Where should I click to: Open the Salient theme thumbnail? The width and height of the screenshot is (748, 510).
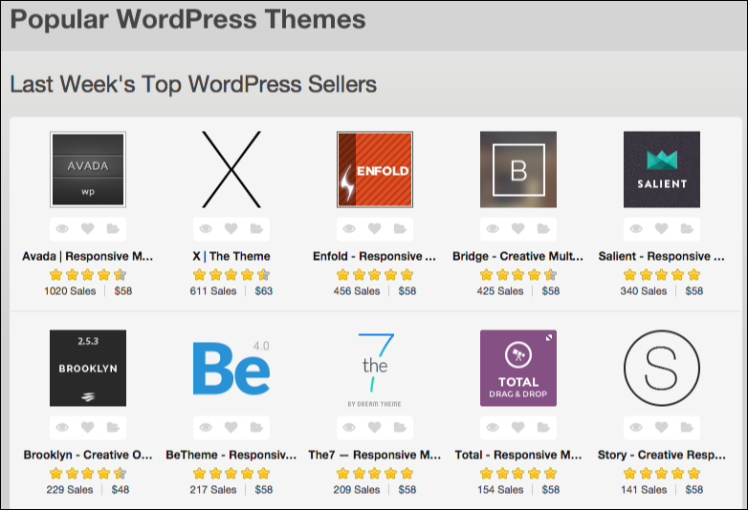(662, 170)
